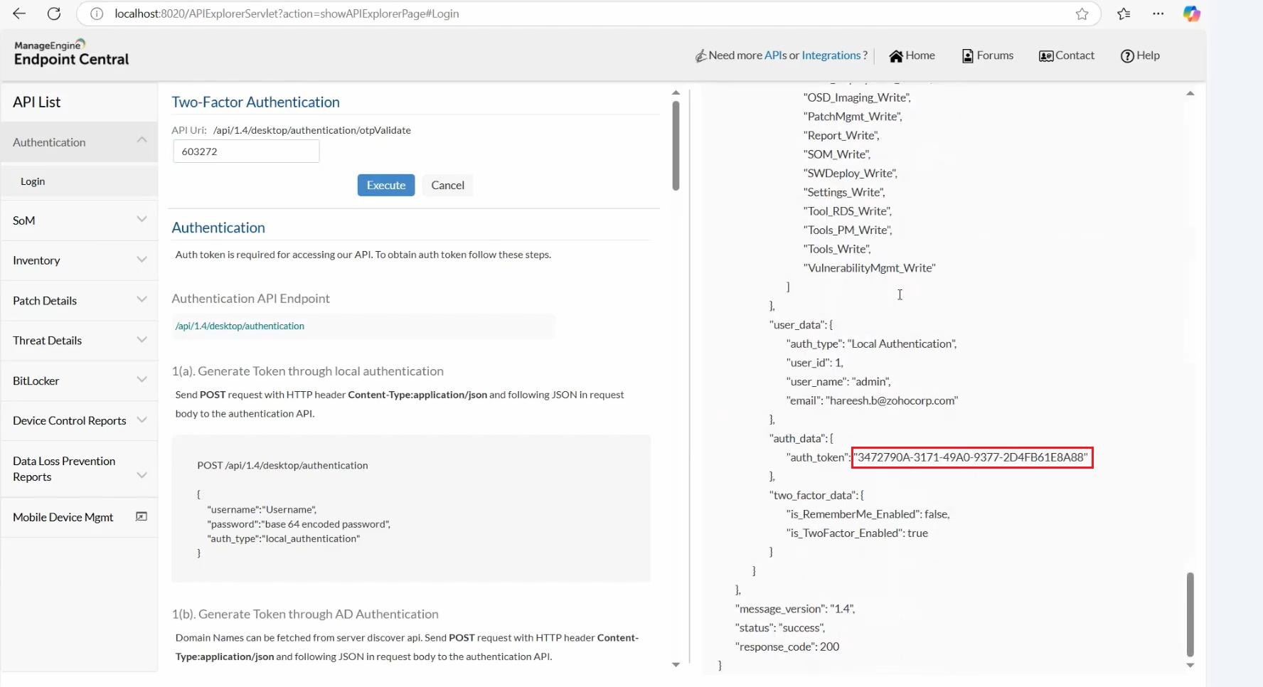Open the Help icon link
Viewport: 1263px width, 687px height.
[x=1127, y=56]
